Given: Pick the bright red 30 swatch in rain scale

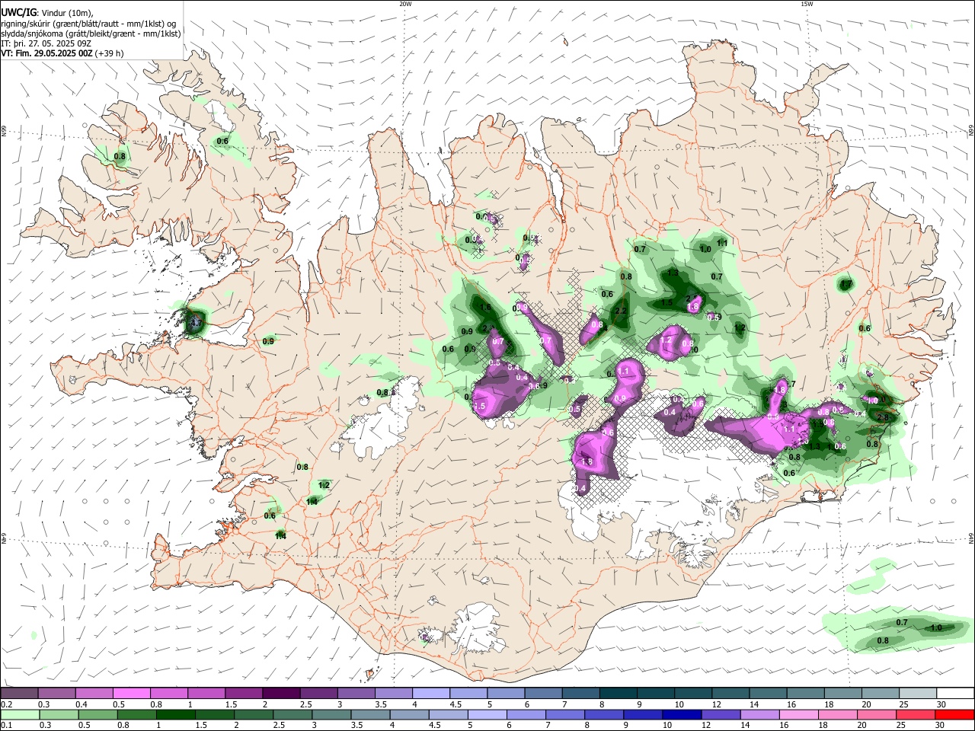Looking at the screenshot, I should 955,714.
